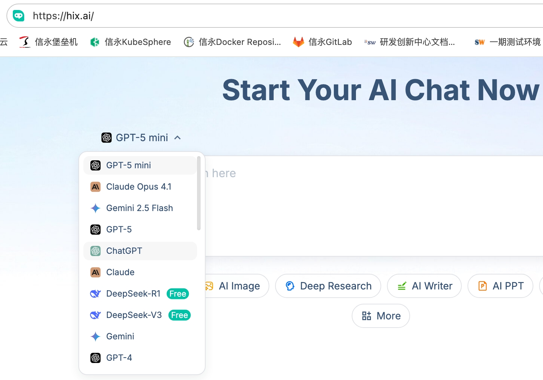
Task: Click the DeepSeek-V3 whale icon
Action: pos(95,315)
